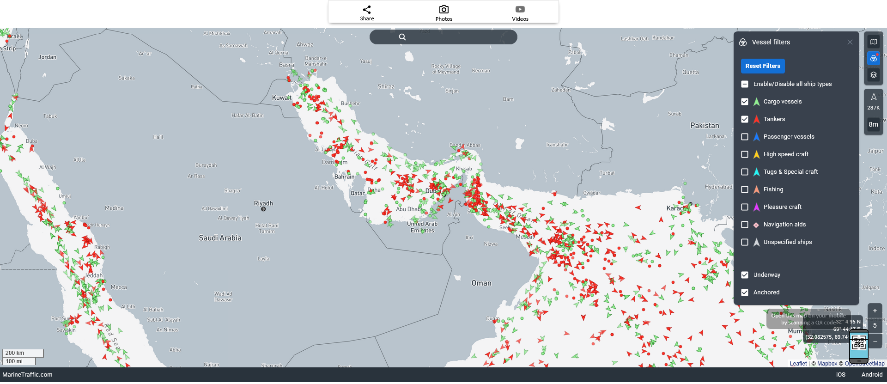
Task: Click the 'Saudi Arabia' country label
Action: pyautogui.click(x=220, y=238)
